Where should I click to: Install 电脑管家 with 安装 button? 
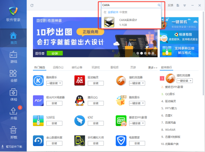coord(137,143)
